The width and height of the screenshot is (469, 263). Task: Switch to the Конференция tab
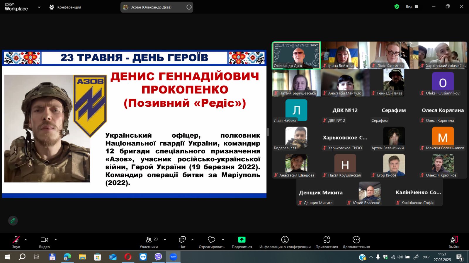[x=65, y=7]
